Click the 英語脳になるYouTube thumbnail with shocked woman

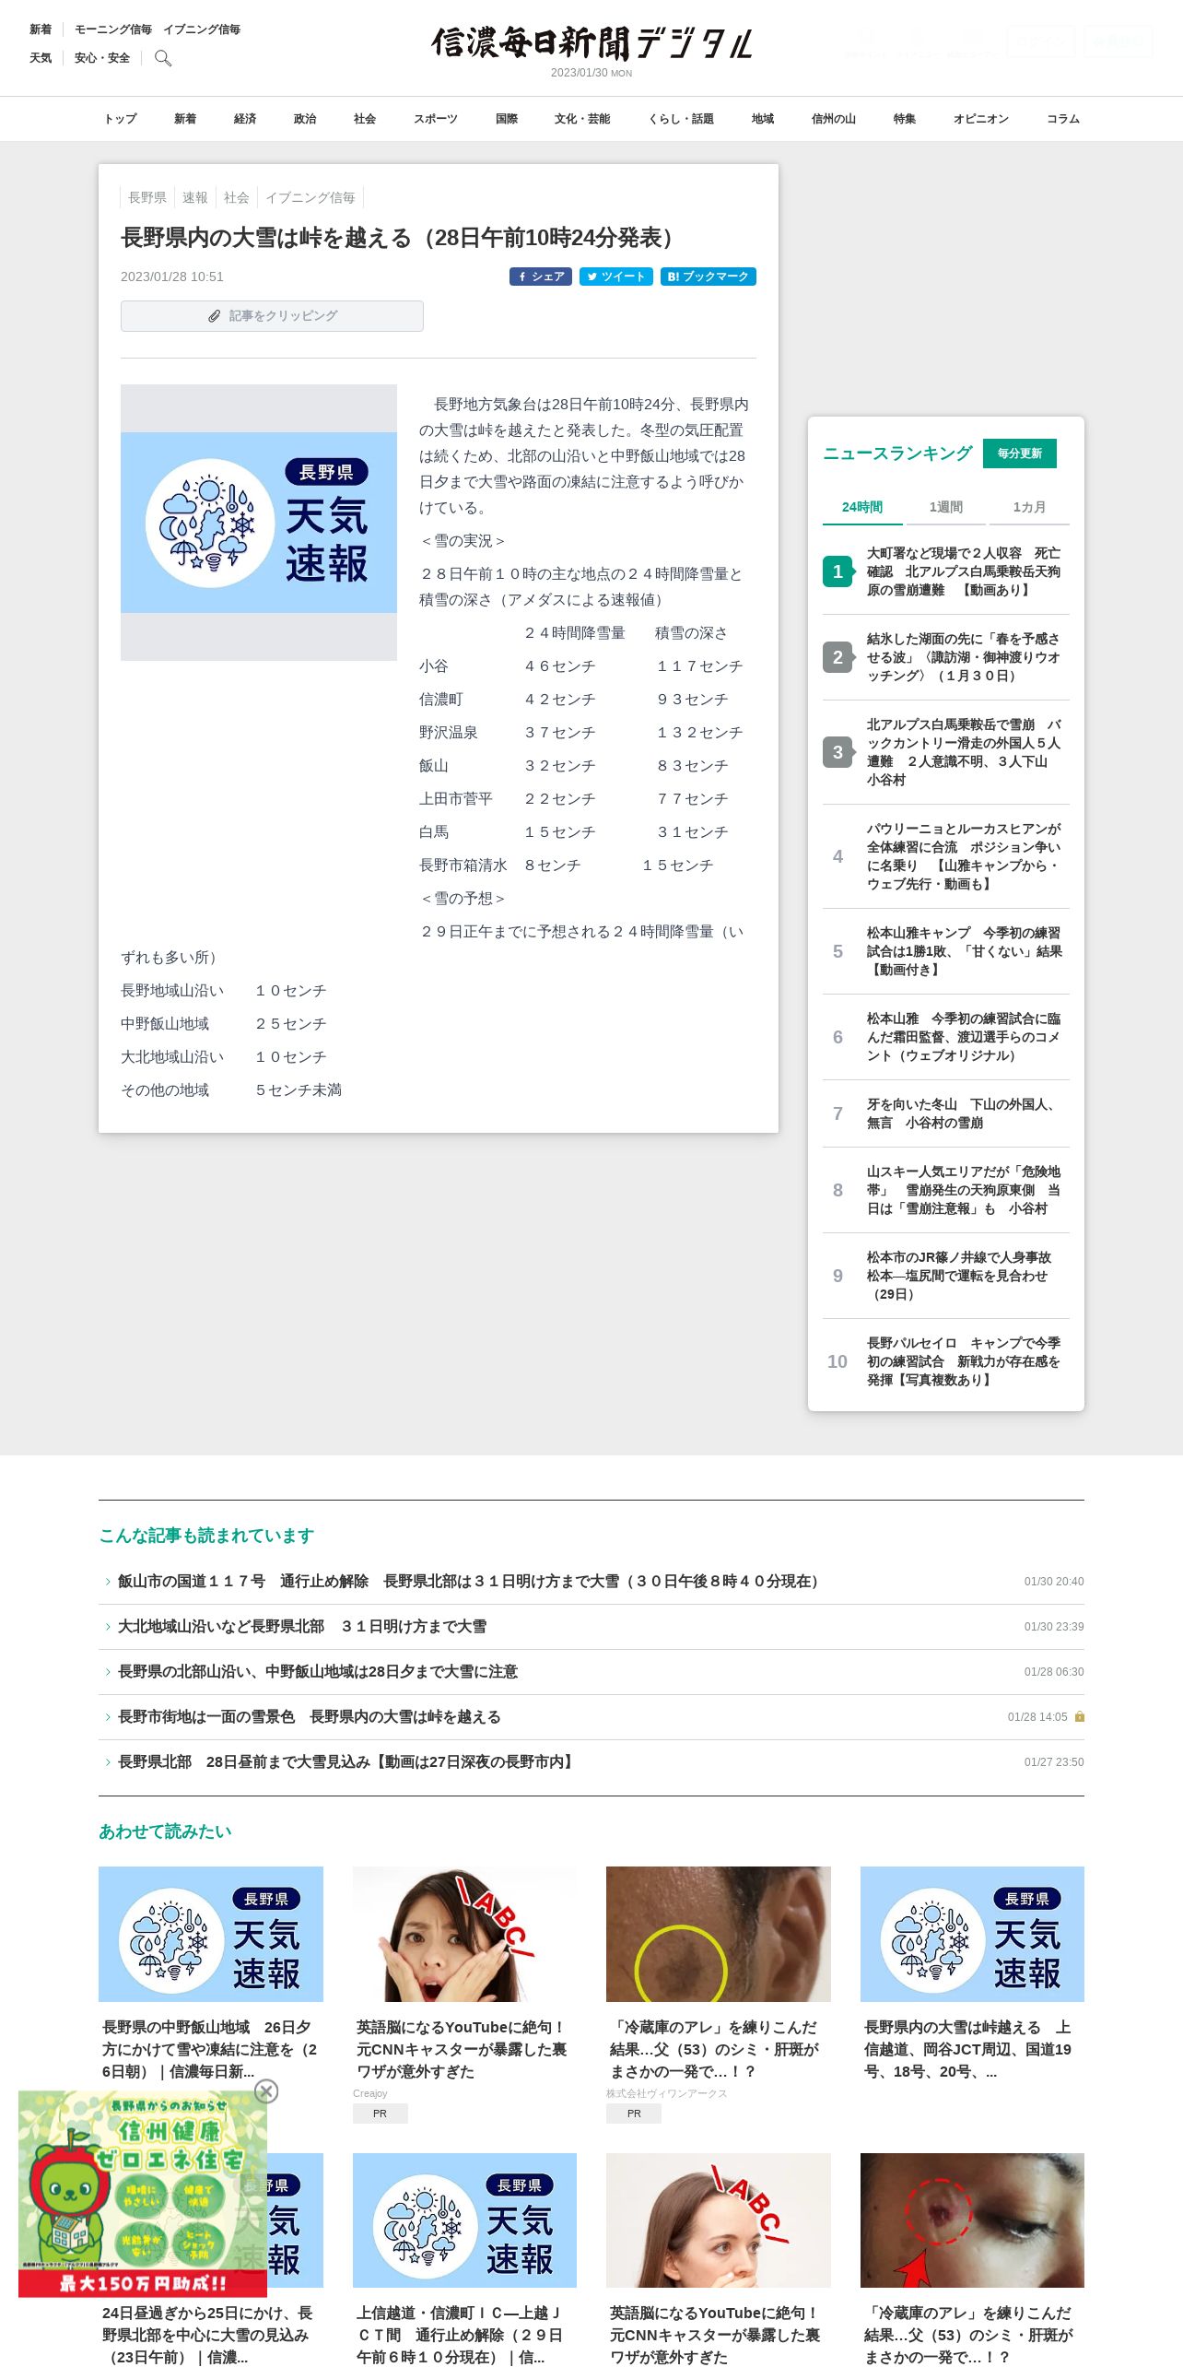pos(464,1934)
